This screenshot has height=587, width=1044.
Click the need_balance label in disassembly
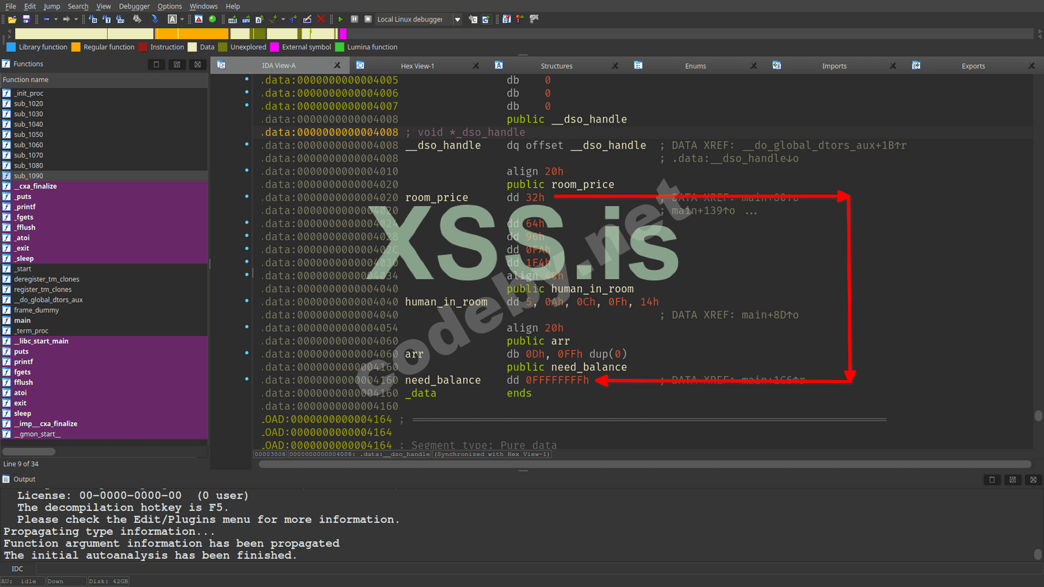coord(442,380)
